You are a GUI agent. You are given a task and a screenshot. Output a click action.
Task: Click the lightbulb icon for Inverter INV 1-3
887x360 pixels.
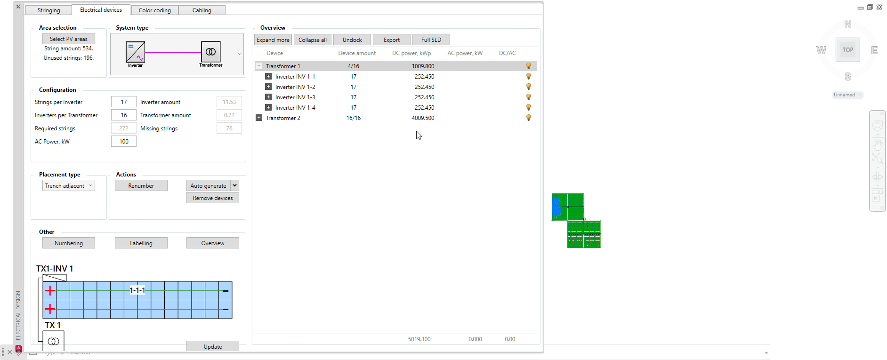(528, 97)
